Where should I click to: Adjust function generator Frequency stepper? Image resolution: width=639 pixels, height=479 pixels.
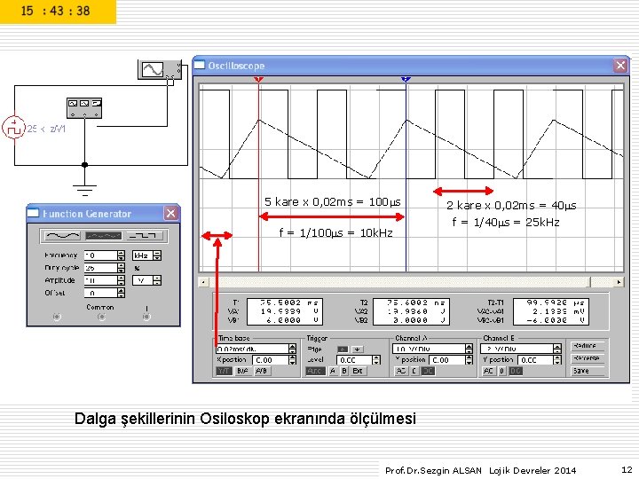pyautogui.click(x=121, y=255)
